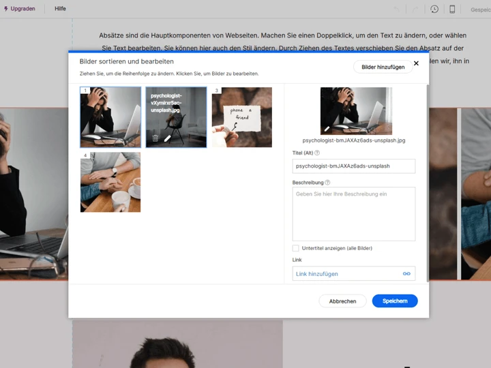The width and height of the screenshot is (491, 368).
Task: Click Bilder hinzufügen button
Action: [x=383, y=67]
